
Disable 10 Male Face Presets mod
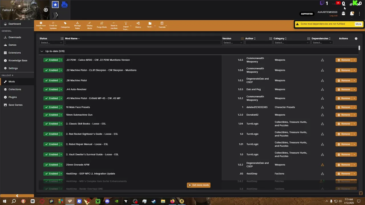click(x=51, y=107)
